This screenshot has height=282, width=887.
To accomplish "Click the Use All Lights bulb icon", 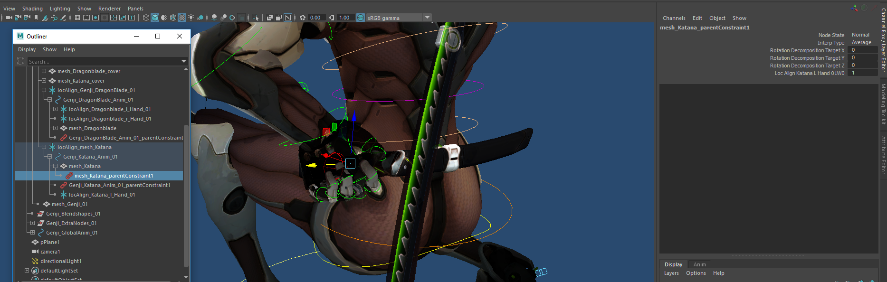I will 191,18.
